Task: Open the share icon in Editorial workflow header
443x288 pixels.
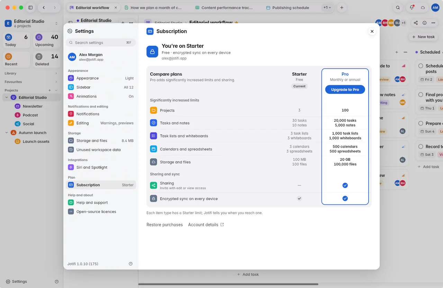Action: coord(416,23)
